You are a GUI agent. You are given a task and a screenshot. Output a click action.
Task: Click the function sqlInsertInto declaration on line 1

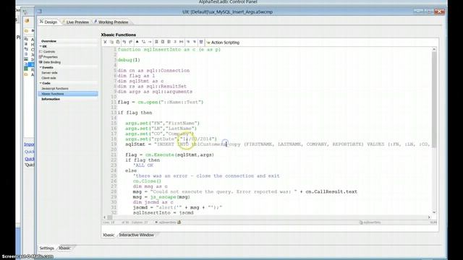(169, 50)
